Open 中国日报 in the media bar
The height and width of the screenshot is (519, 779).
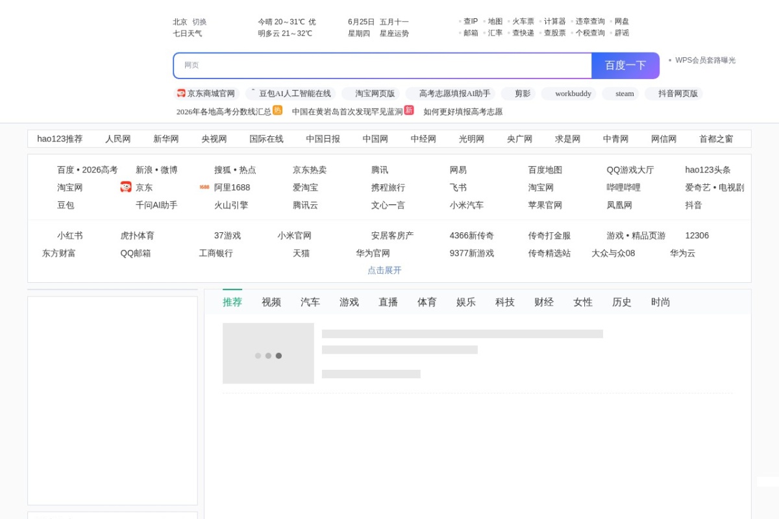coord(323,139)
